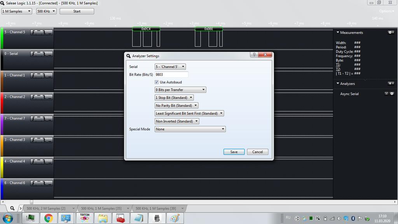This screenshot has height=224, width=398.
Task: Click the system clock 17:10
Action: click(x=382, y=216)
